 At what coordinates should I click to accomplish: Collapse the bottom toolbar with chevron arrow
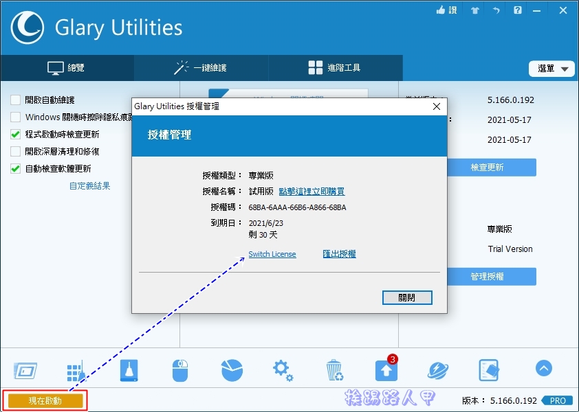(x=543, y=369)
